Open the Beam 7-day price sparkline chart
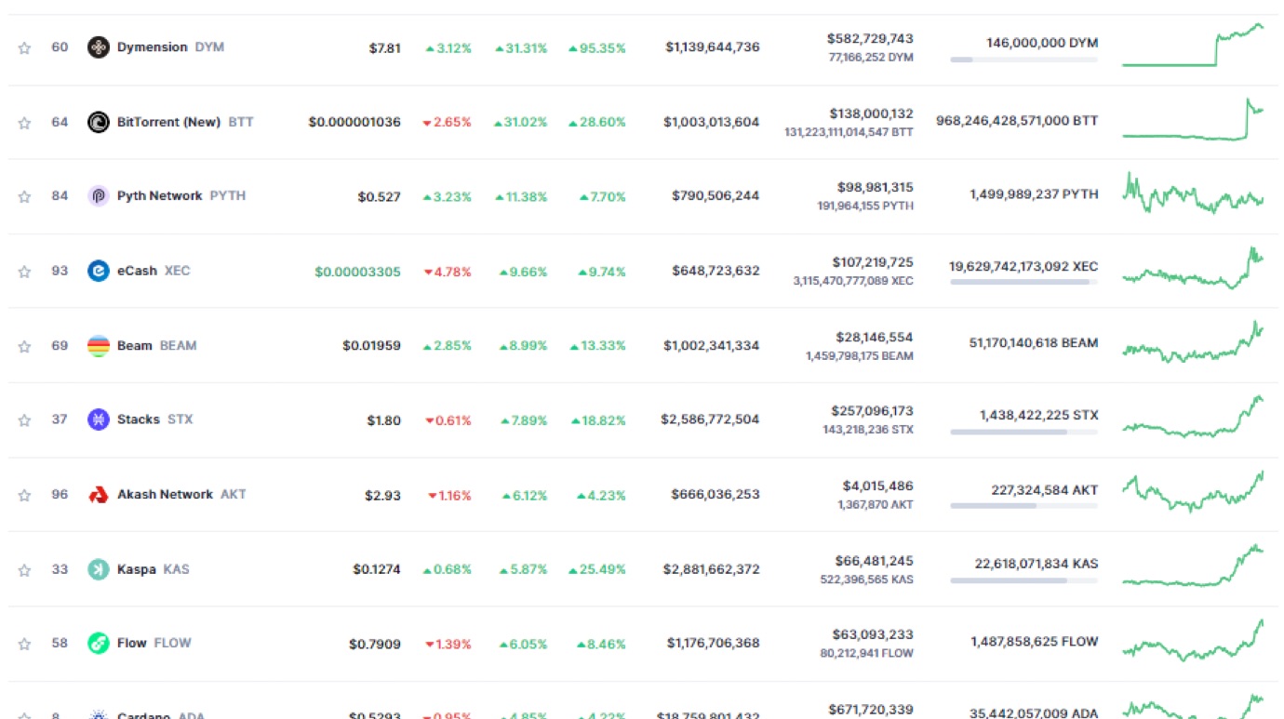The height and width of the screenshot is (719, 1284). (1193, 343)
